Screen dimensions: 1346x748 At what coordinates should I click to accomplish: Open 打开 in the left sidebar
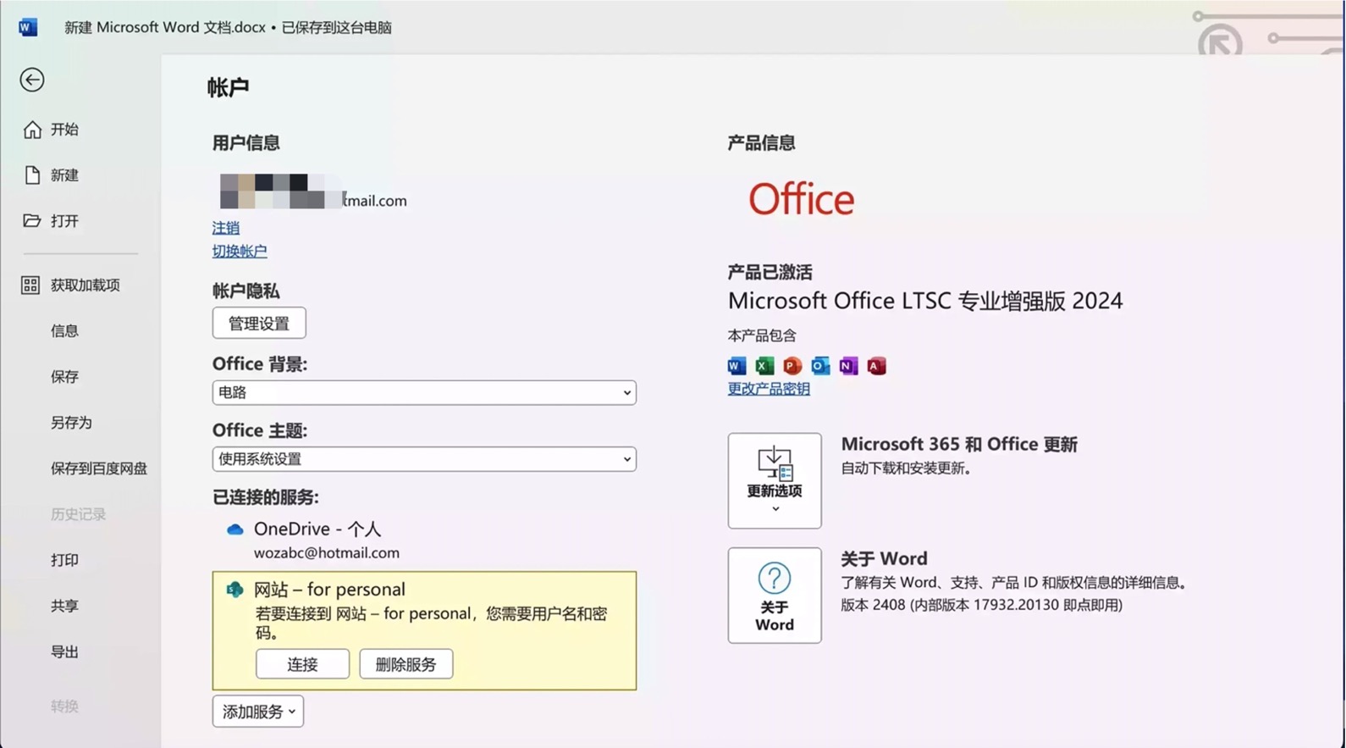[64, 221]
